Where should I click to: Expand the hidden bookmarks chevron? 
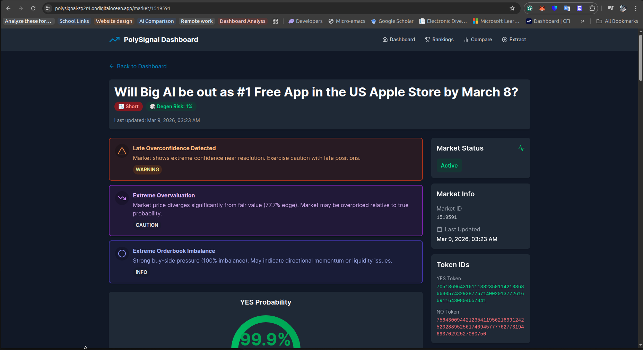[583, 21]
